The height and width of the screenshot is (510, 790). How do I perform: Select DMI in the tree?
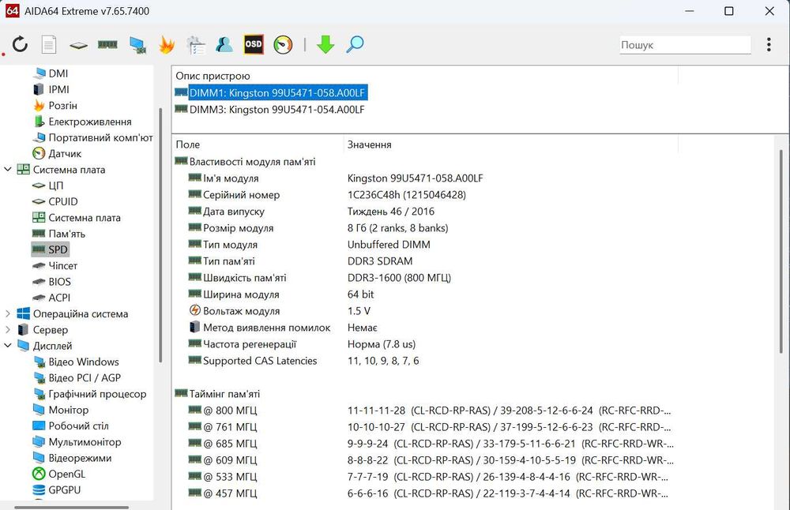58,73
